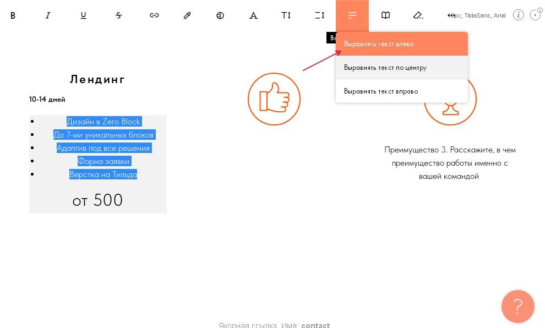This screenshot has height=328, width=545.
Task: Choose 'Выравнять текст вправо' option
Action: (401, 91)
